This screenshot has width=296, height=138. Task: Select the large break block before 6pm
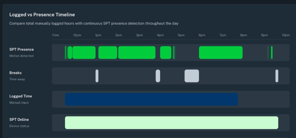(x=192, y=76)
